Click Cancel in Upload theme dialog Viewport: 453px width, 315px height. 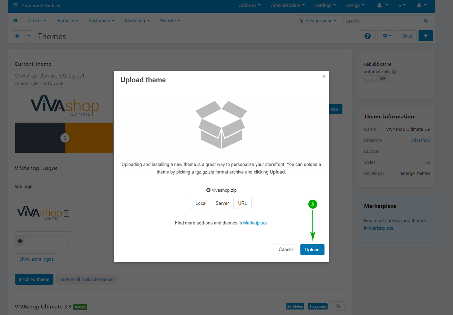coord(286,250)
